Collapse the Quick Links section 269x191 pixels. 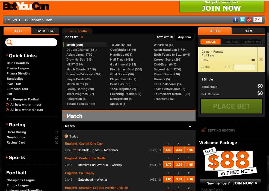(7, 55)
